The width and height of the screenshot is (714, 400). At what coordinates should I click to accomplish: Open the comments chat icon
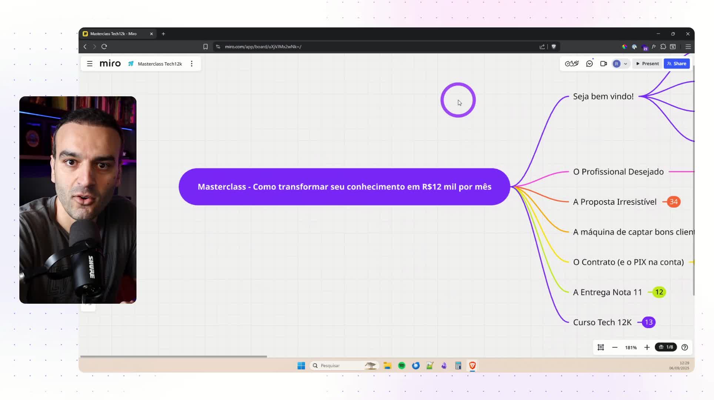pos(589,63)
